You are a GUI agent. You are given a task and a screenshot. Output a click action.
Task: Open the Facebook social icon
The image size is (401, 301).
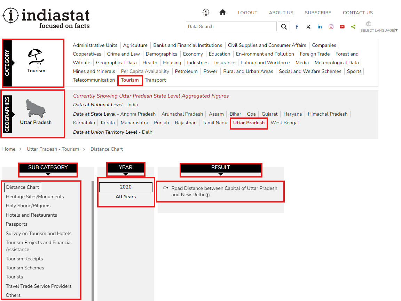(297, 27)
